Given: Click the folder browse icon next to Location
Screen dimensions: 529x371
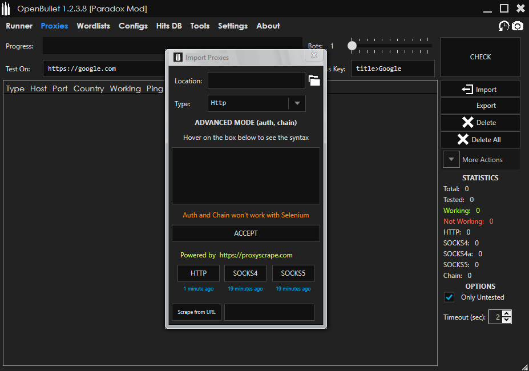Looking at the screenshot, I should coord(314,80).
